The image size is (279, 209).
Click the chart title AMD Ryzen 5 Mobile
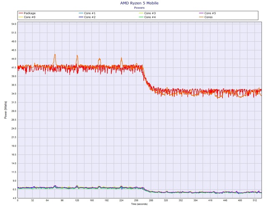(x=139, y=3)
